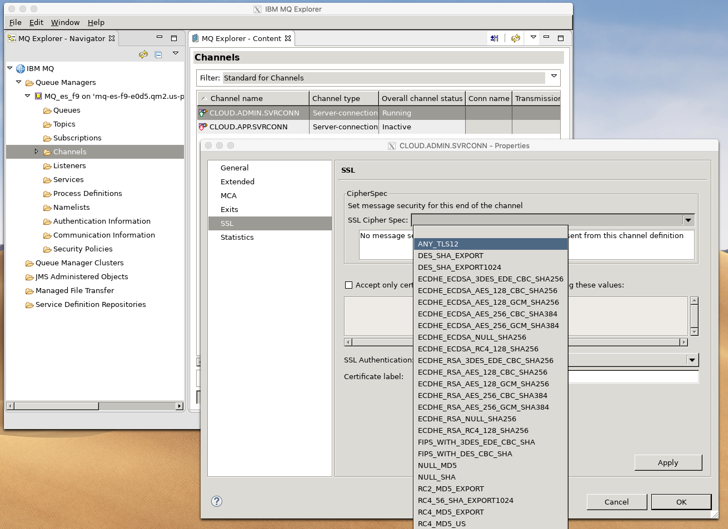Click the IBM MQ globe icon

click(x=20, y=68)
